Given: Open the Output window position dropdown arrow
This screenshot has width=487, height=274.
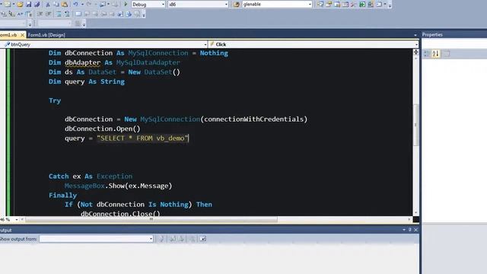Looking at the screenshot, I should point(404,230).
